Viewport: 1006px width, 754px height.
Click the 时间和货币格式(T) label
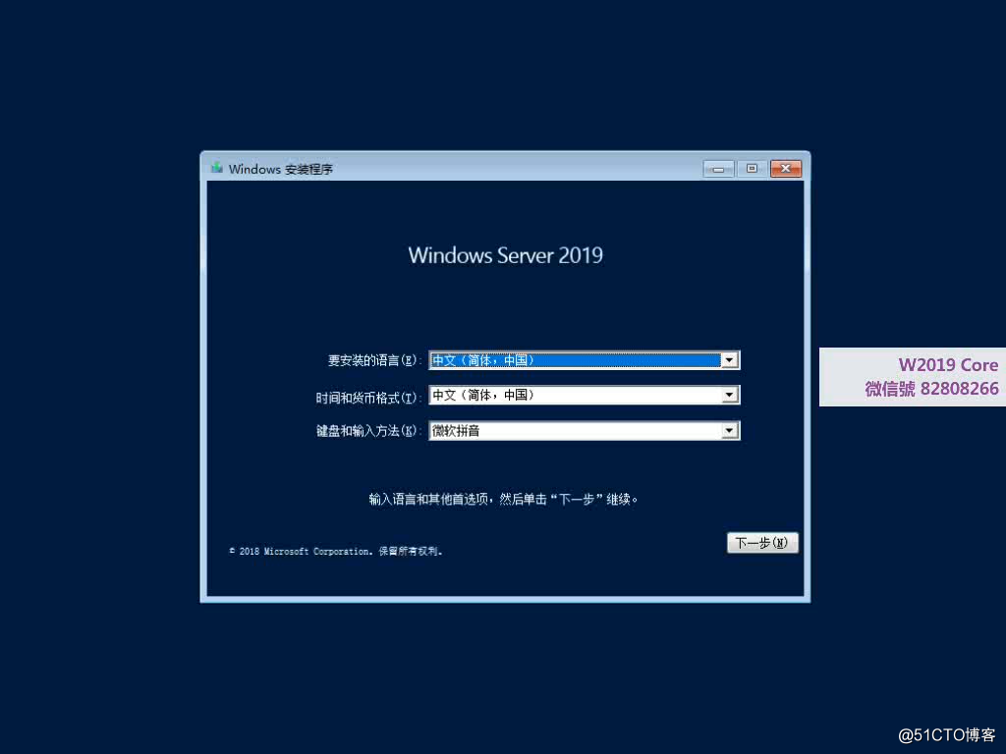click(x=367, y=398)
